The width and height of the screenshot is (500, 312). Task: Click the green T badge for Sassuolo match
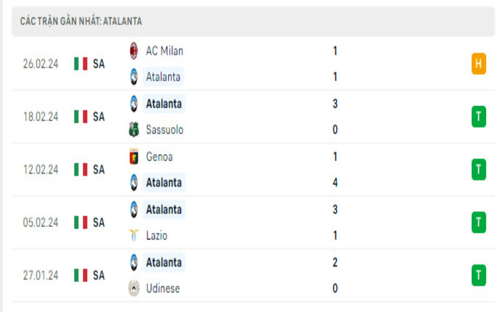[479, 117]
